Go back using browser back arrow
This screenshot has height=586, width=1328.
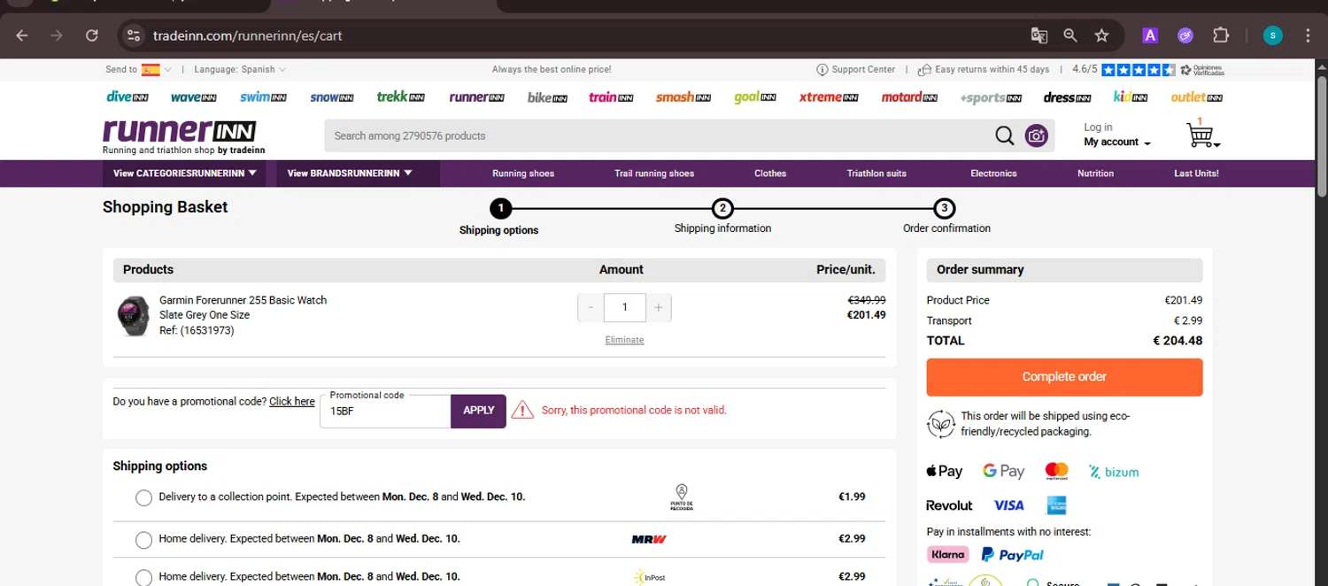click(22, 35)
